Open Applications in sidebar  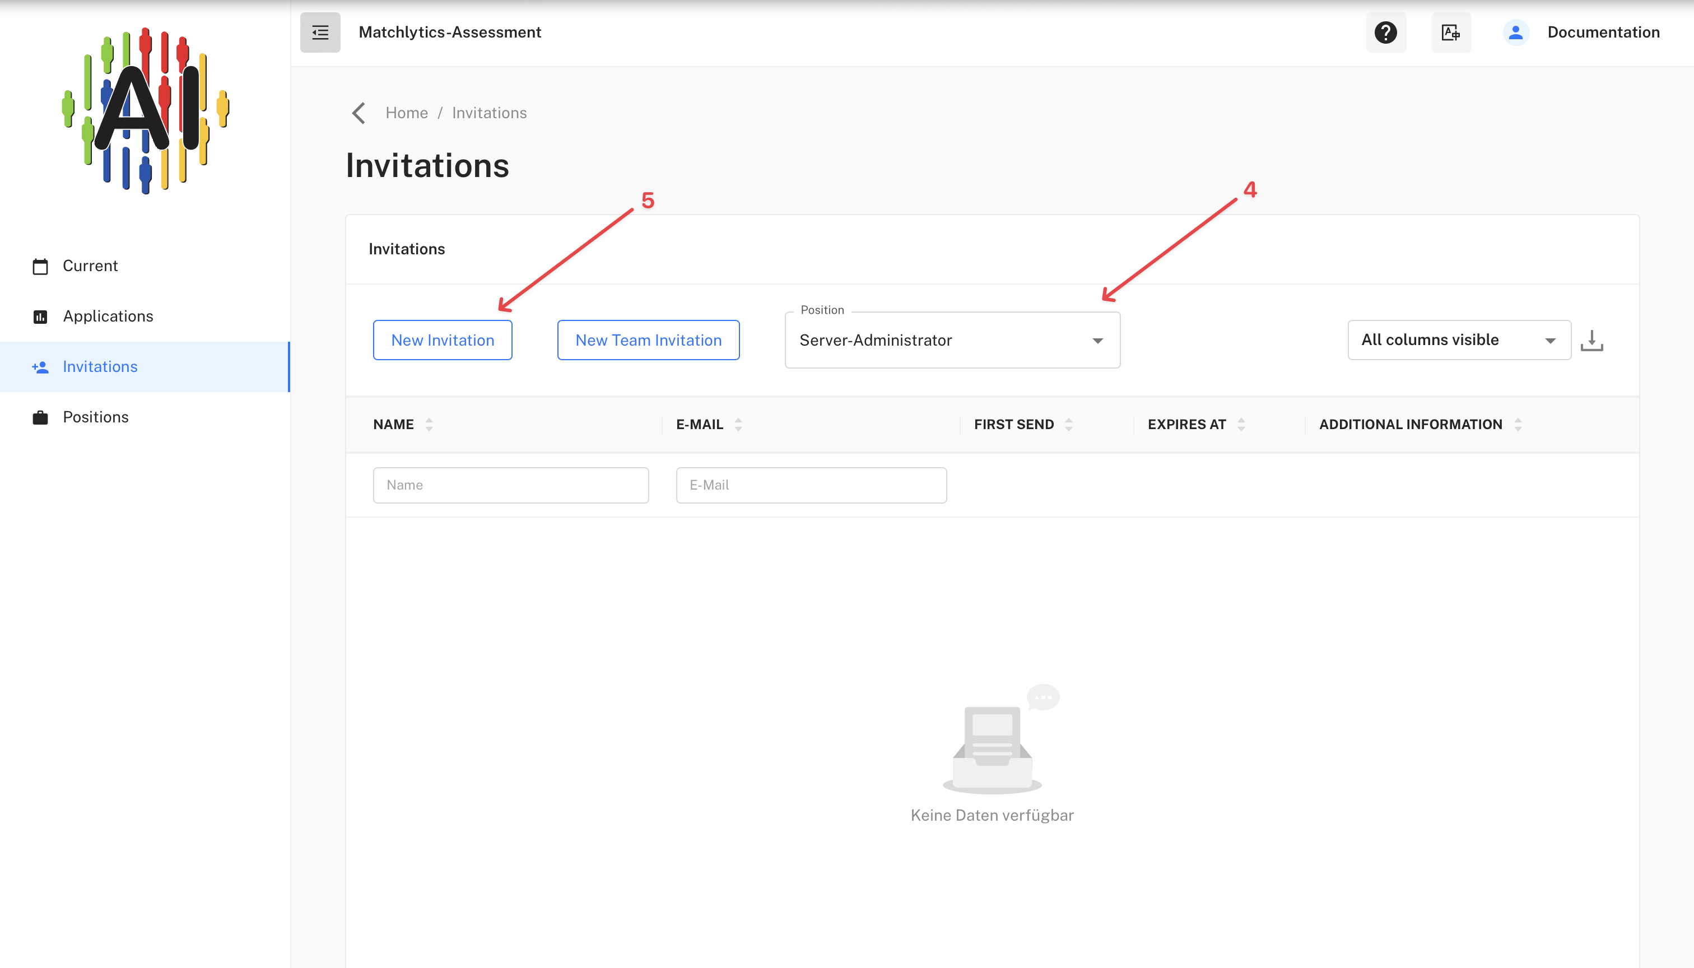(x=145, y=317)
